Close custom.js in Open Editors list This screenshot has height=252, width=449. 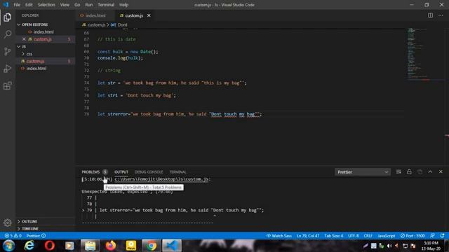24,39
